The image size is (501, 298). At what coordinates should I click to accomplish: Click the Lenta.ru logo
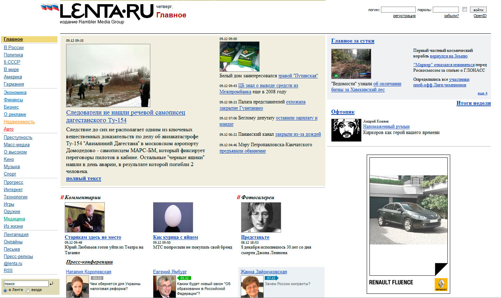(x=107, y=11)
